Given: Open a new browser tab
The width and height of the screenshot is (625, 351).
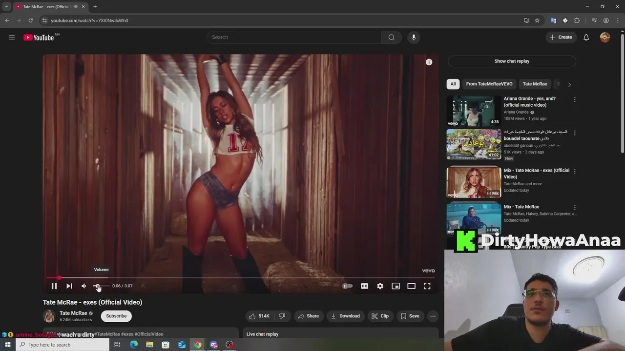Looking at the screenshot, I should pyautogui.click(x=95, y=6).
